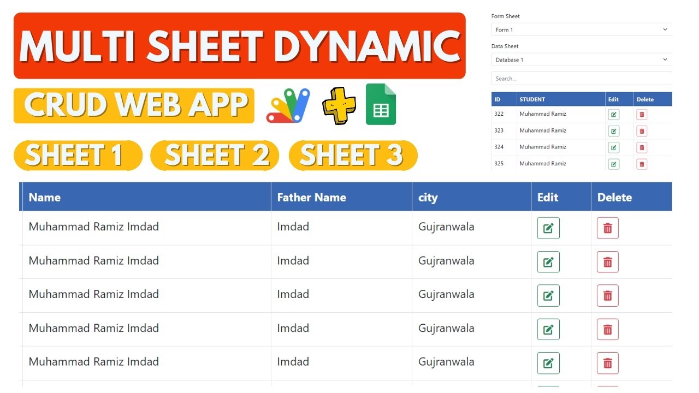Click the Form Sheet label
This screenshot has width=699, height=393.
tap(506, 16)
